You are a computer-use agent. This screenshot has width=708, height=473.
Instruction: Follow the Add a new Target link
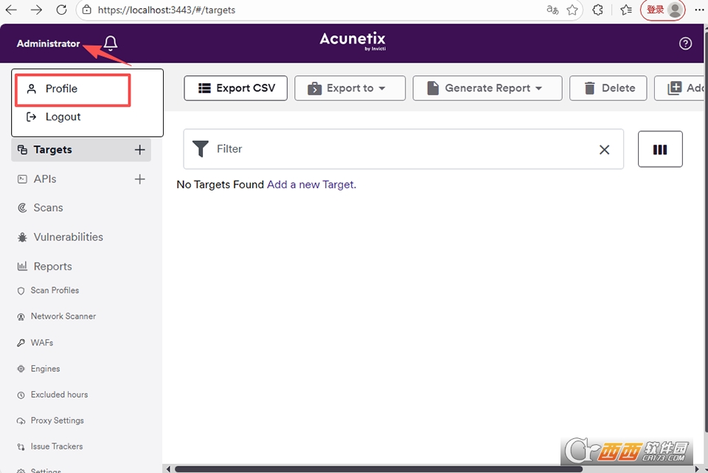click(x=310, y=184)
